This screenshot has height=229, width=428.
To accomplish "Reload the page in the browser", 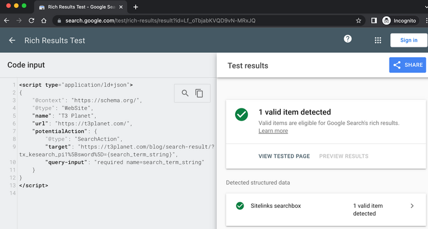I will click(x=32, y=21).
